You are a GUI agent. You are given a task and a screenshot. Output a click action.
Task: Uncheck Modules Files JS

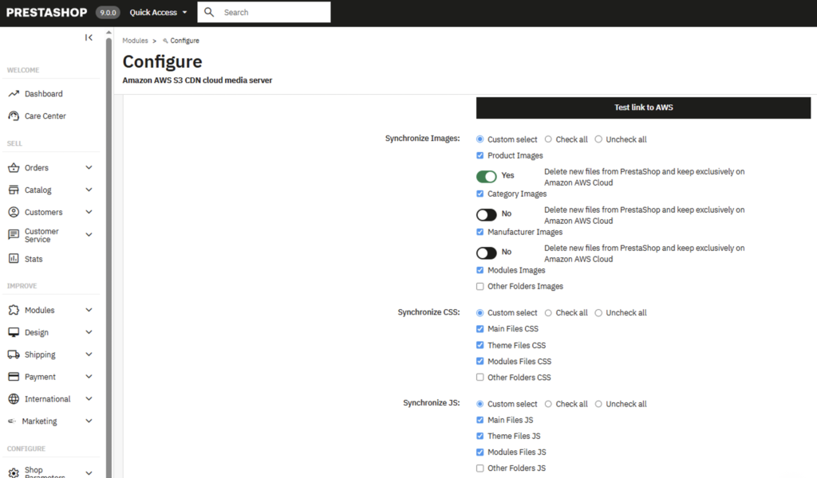pyautogui.click(x=480, y=452)
